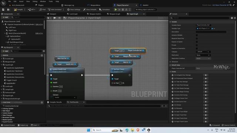Open the Asset menu
The height and width of the screenshot is (133, 237).
coord(21,1)
